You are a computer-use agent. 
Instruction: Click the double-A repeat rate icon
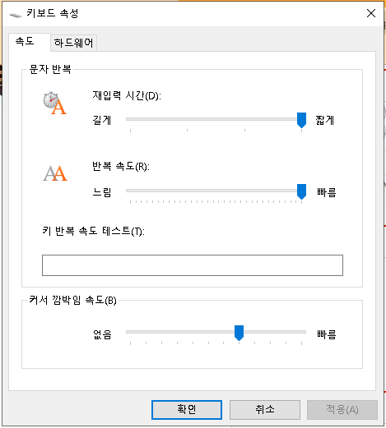tap(55, 173)
